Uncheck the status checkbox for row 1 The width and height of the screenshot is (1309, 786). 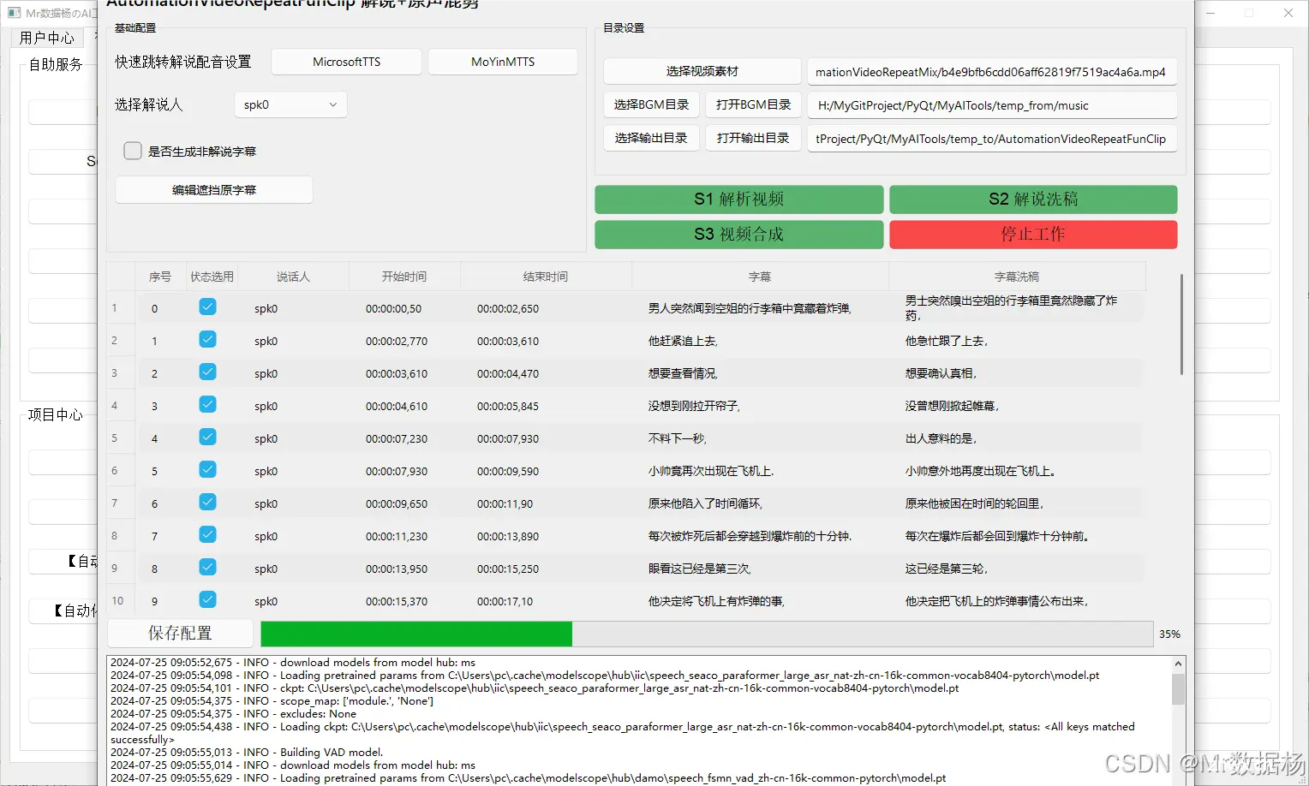click(x=207, y=339)
